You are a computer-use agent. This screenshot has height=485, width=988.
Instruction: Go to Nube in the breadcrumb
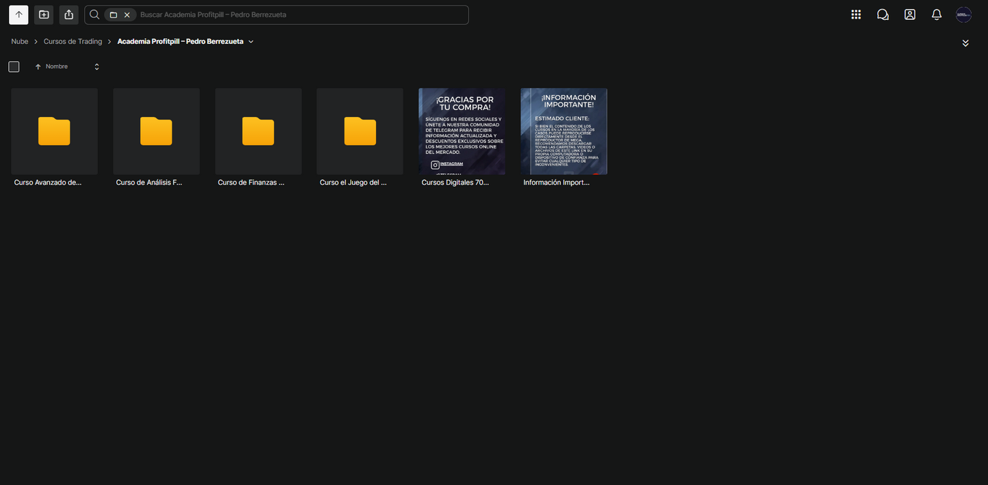pyautogui.click(x=20, y=42)
